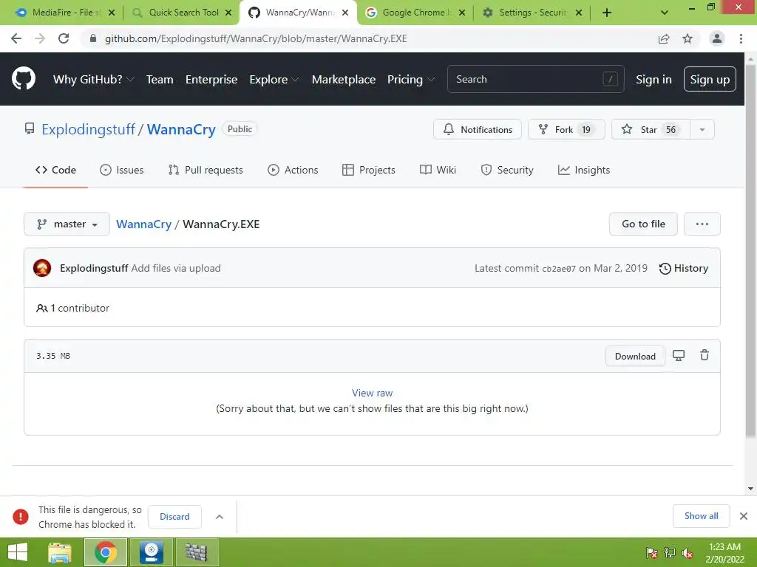
Task: Star the WannaCry repository
Action: pos(651,130)
